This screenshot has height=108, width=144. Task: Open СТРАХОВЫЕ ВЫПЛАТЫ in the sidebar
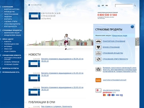click(12, 24)
